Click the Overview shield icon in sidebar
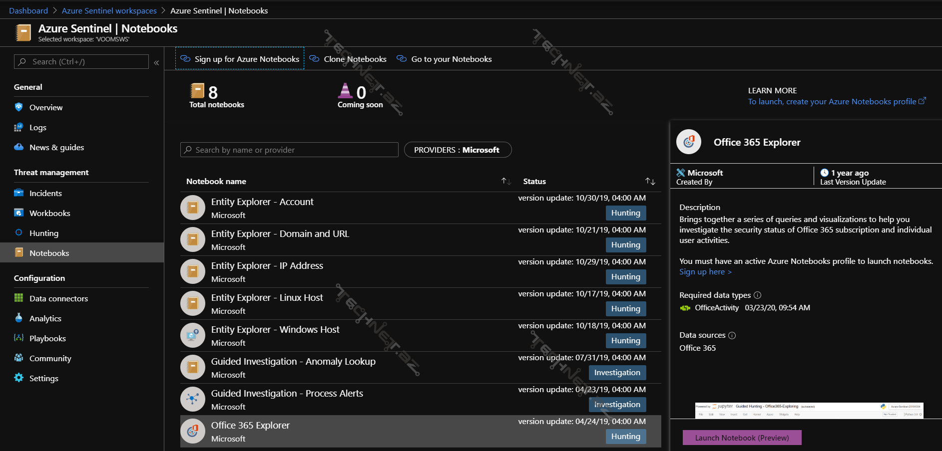Viewport: 942px width, 451px height. point(19,107)
